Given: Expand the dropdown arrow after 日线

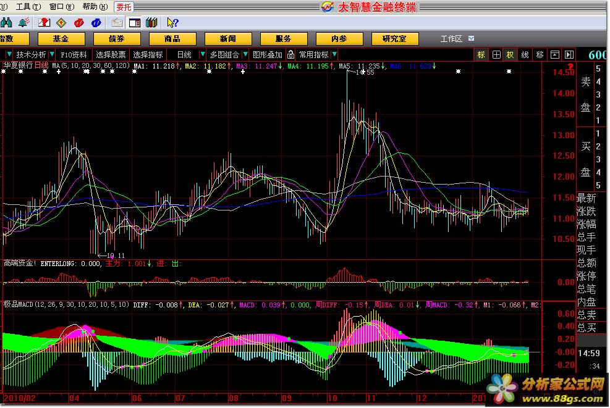Looking at the screenshot, I should pos(203,54).
